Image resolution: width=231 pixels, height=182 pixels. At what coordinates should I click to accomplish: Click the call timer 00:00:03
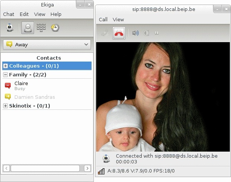pyautogui.click(x=127, y=162)
